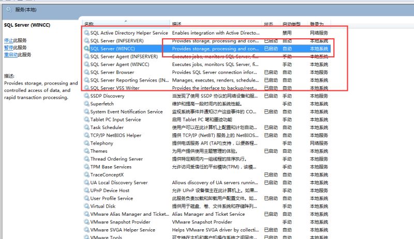This screenshot has width=414, height=239.
Task: Click gear icon of System Event Notification Service
Action: tap(86, 111)
